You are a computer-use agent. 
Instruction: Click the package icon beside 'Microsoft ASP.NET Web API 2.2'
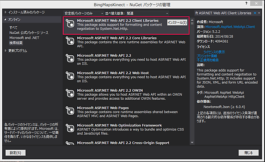point(70,58)
